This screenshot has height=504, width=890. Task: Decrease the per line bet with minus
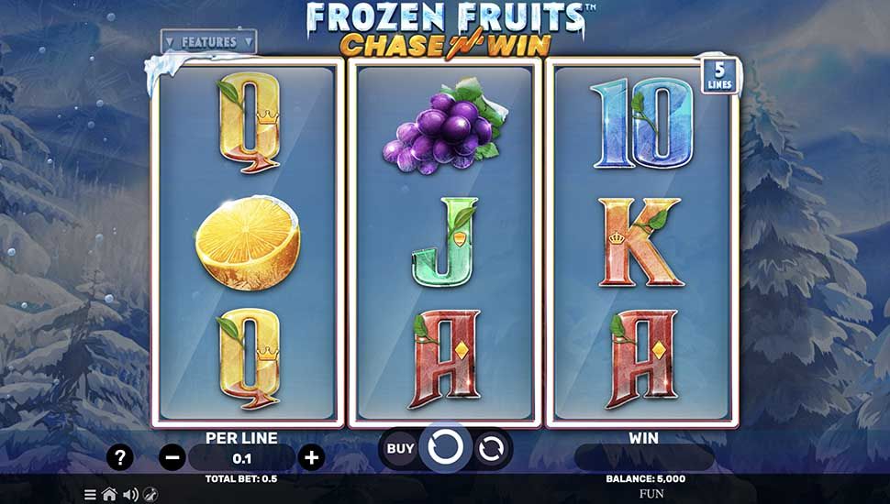[x=172, y=457]
